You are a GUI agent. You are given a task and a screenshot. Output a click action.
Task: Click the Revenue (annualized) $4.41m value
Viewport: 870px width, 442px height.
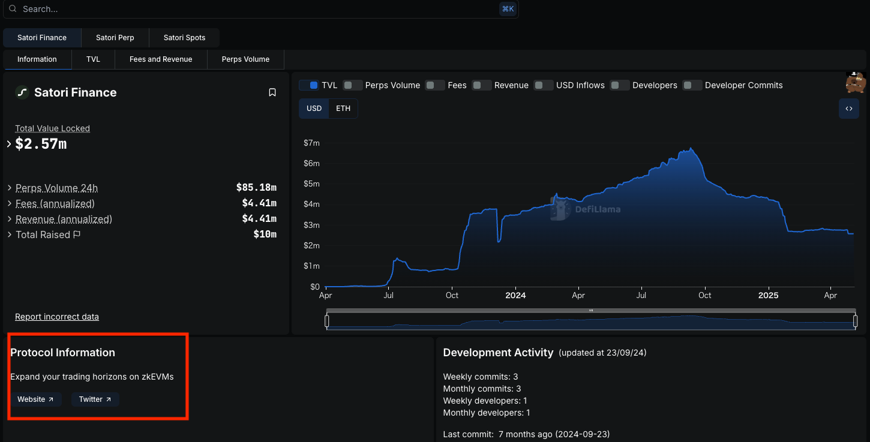tap(259, 219)
